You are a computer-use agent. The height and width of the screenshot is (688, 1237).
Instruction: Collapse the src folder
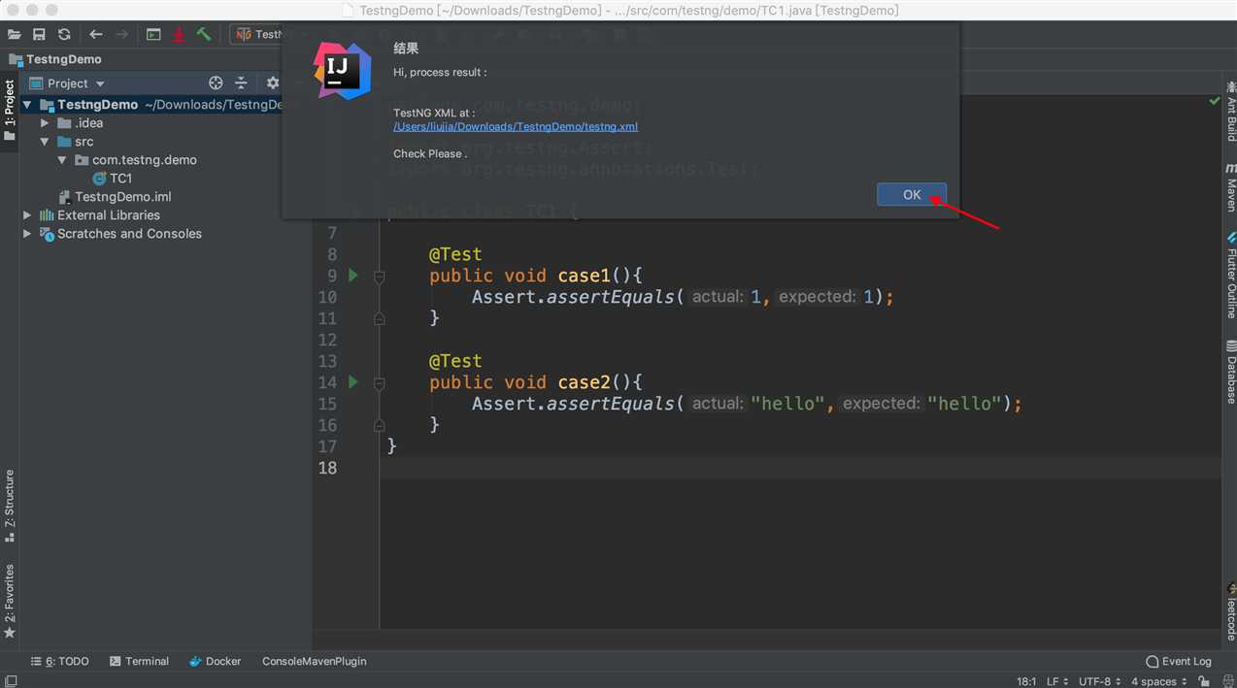tap(45, 142)
